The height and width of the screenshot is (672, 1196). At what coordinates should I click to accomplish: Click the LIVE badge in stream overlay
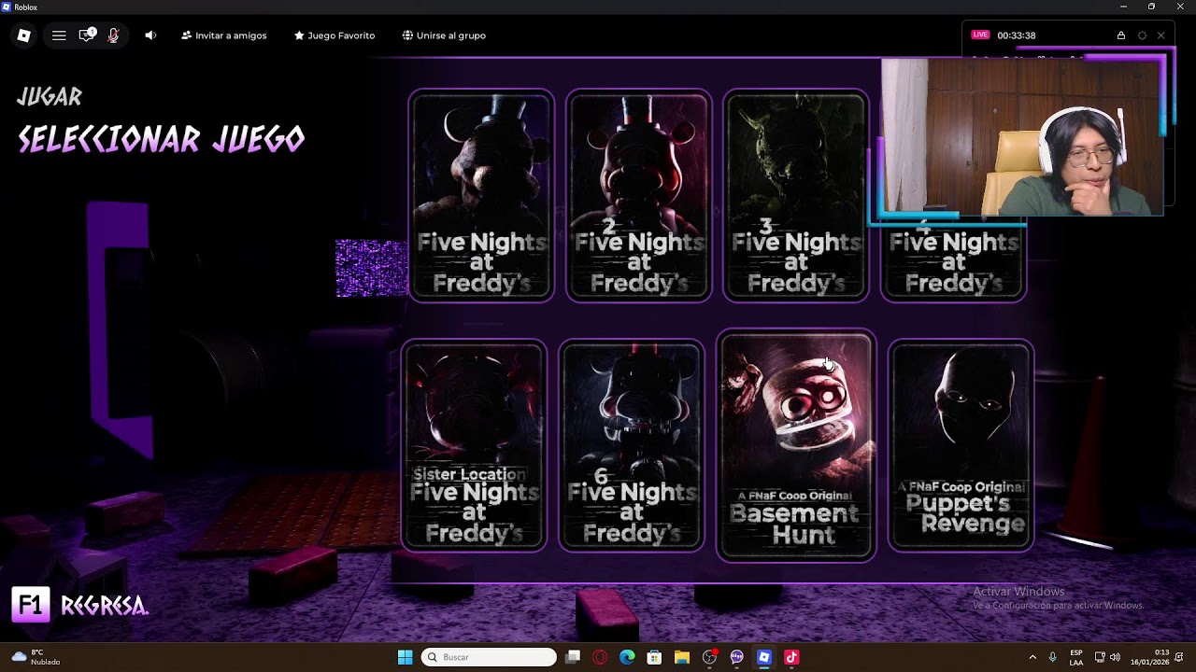click(980, 35)
